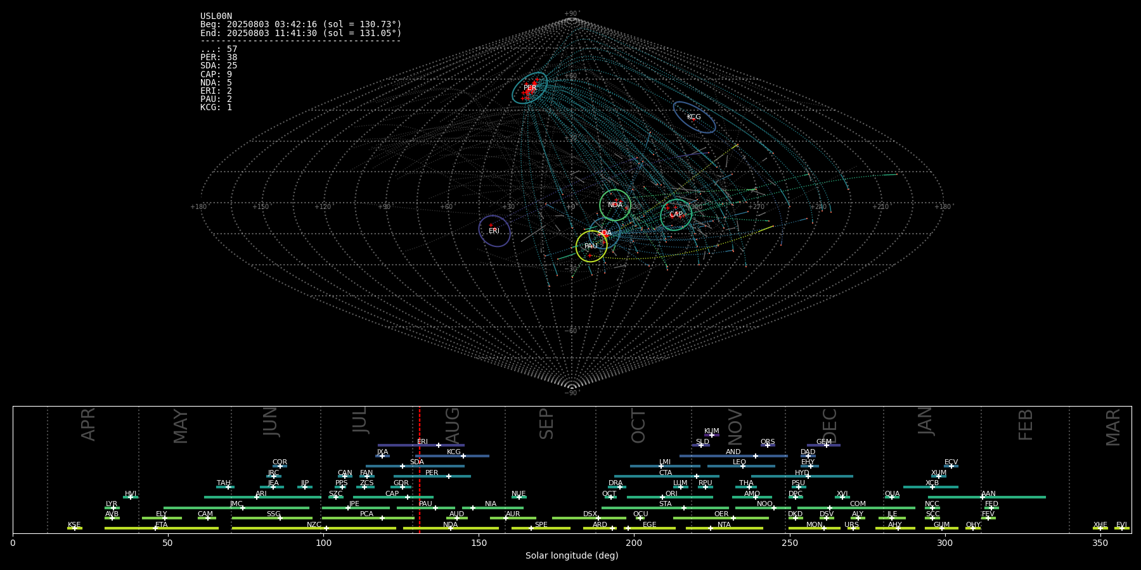Click the 'ERI: 2' legend entry

pyautogui.click(x=216, y=91)
